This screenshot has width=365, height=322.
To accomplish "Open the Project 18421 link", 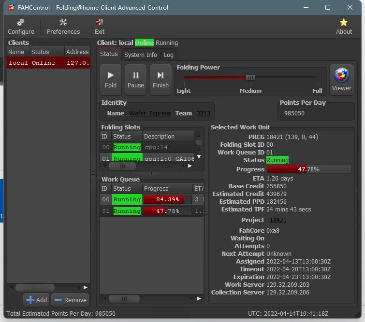I will pos(278,220).
